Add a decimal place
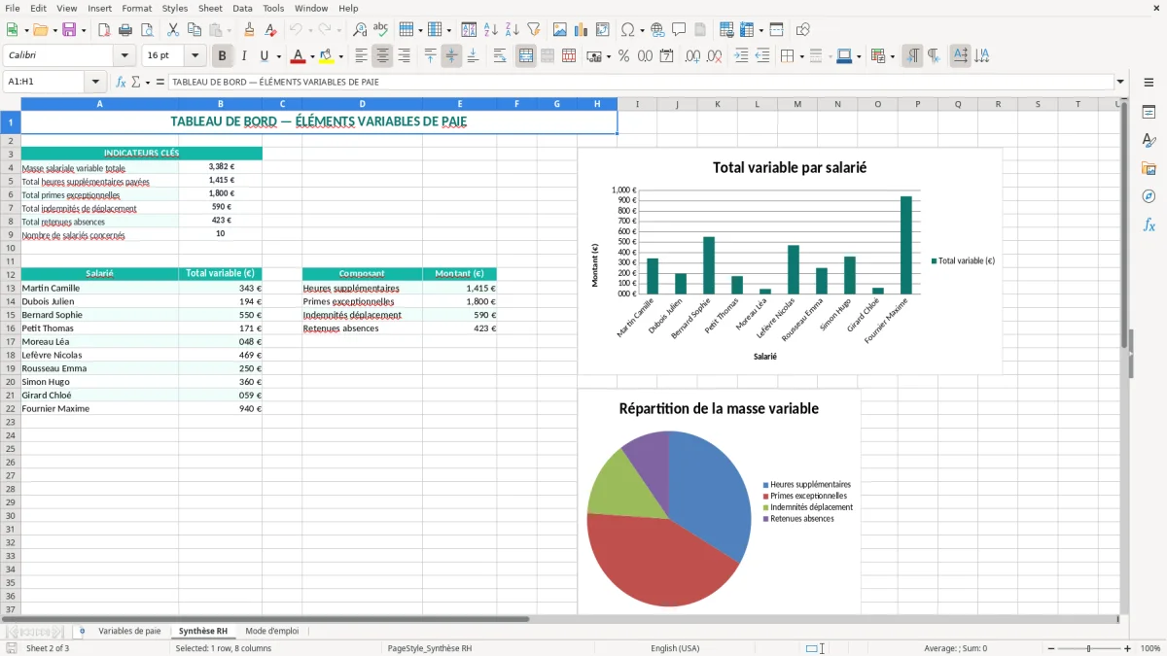 point(693,56)
